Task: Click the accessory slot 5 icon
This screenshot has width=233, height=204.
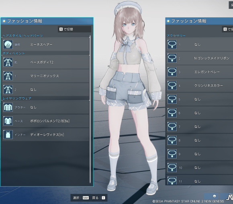Action: pyautogui.click(x=172, y=99)
